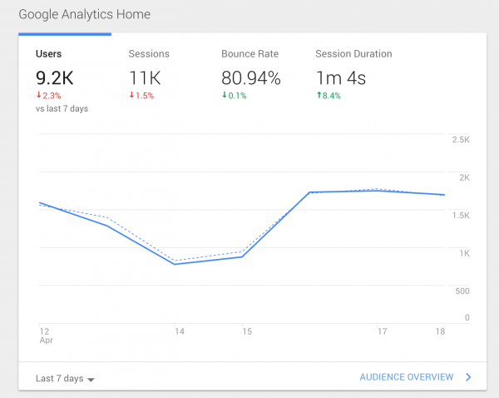Open the Last 7 days dropdown
Image resolution: width=499 pixels, height=398 pixels.
point(65,378)
